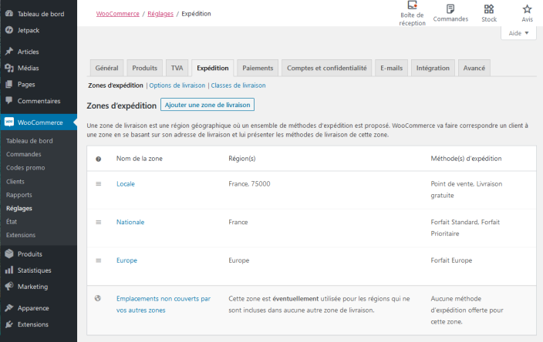Screen dimensions: 543x342
Task: Switch to the Paiements tab
Action: [258, 68]
